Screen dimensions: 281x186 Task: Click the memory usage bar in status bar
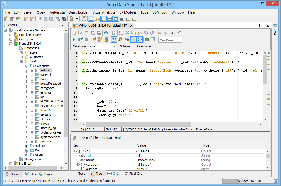[x=248, y=181]
